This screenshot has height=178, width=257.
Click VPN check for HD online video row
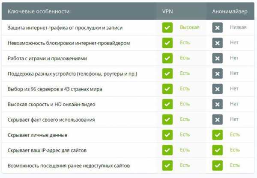tap(167, 104)
